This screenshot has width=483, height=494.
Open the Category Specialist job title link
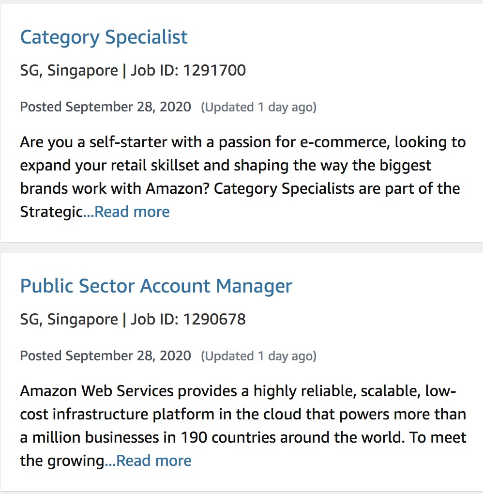pyautogui.click(x=104, y=37)
